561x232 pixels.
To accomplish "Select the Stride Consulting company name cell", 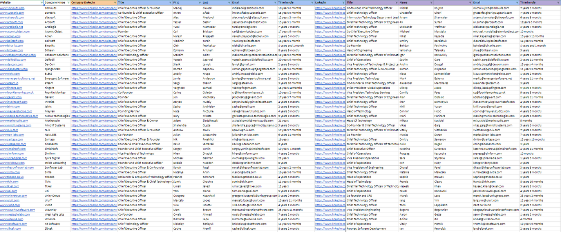I will tap(57, 163).
